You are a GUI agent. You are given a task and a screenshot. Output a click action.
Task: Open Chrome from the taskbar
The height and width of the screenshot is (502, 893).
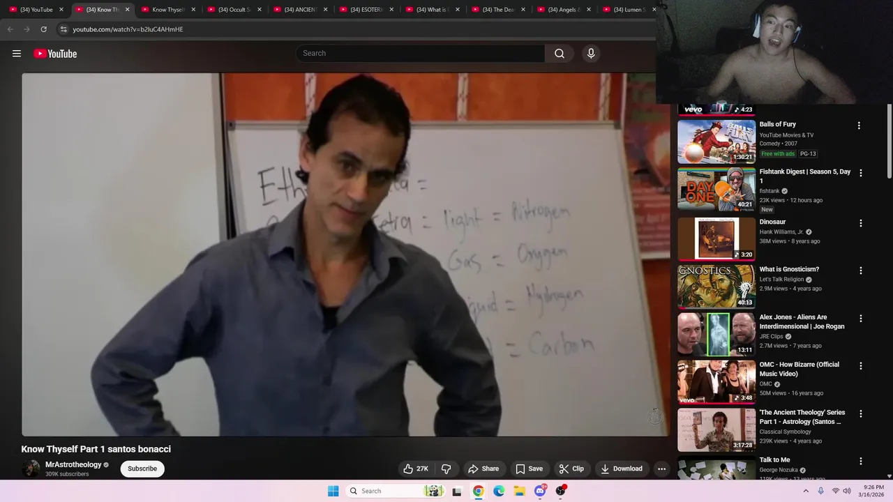[x=478, y=491]
